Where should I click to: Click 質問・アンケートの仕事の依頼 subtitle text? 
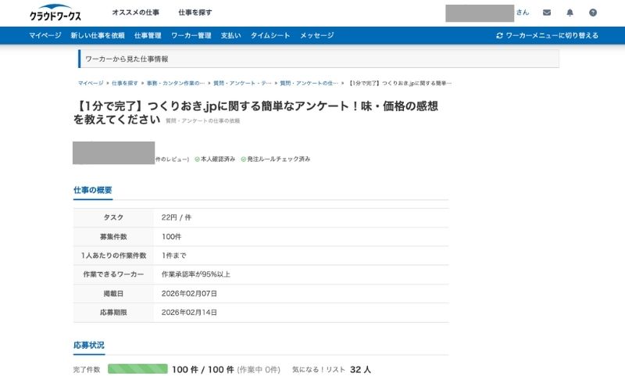click(203, 120)
